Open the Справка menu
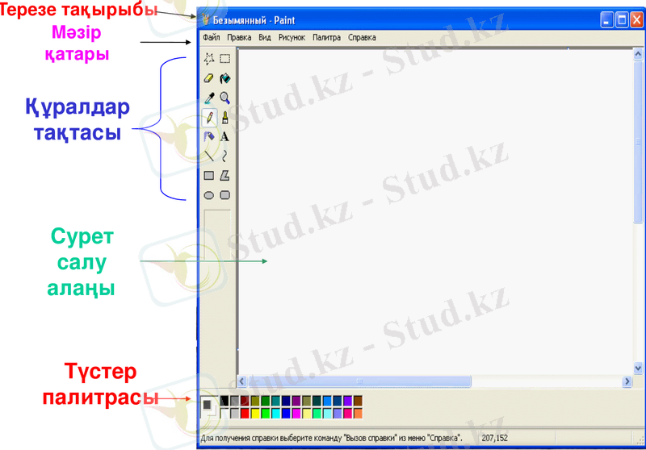Viewport: 646px width, 450px height. [362, 37]
